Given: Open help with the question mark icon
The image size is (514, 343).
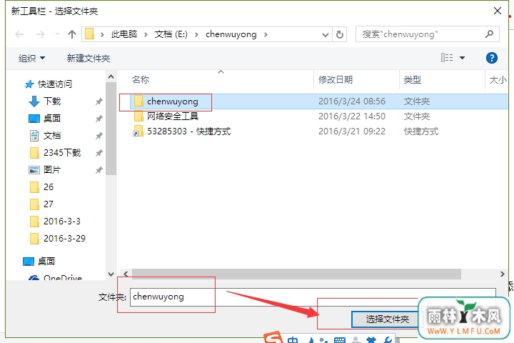Looking at the screenshot, I should coord(491,58).
